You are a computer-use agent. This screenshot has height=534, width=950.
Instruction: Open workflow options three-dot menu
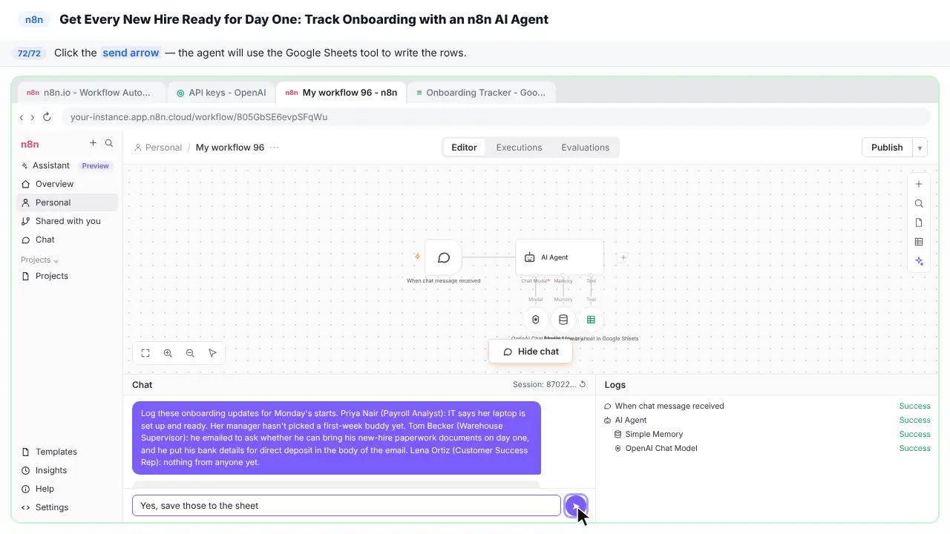point(275,148)
